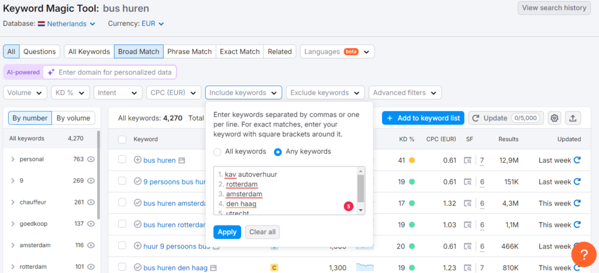This screenshot has height=273, width=599.
Task: Switch to the Questions tab
Action: tap(40, 52)
